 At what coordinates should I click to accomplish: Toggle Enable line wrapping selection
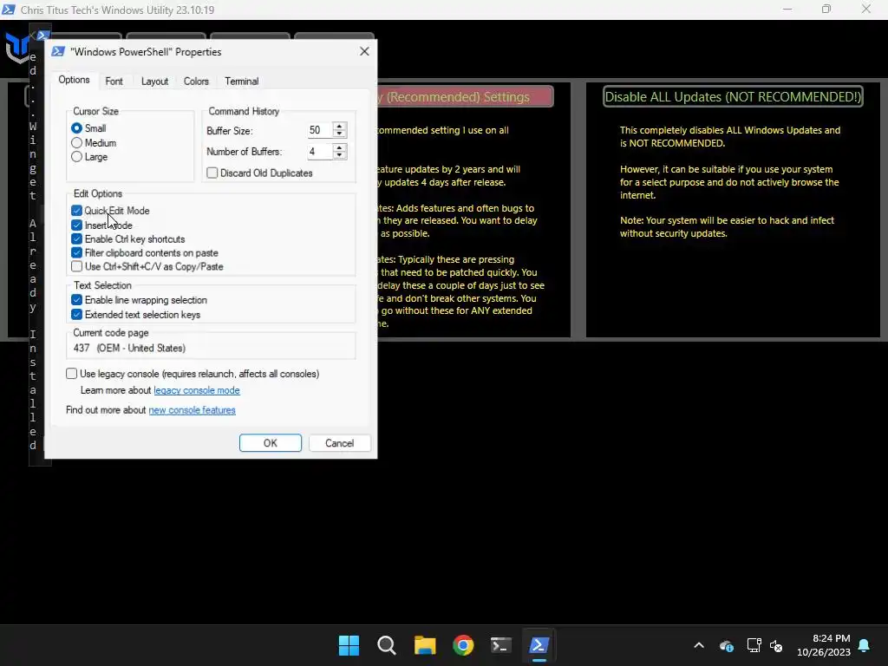click(76, 300)
